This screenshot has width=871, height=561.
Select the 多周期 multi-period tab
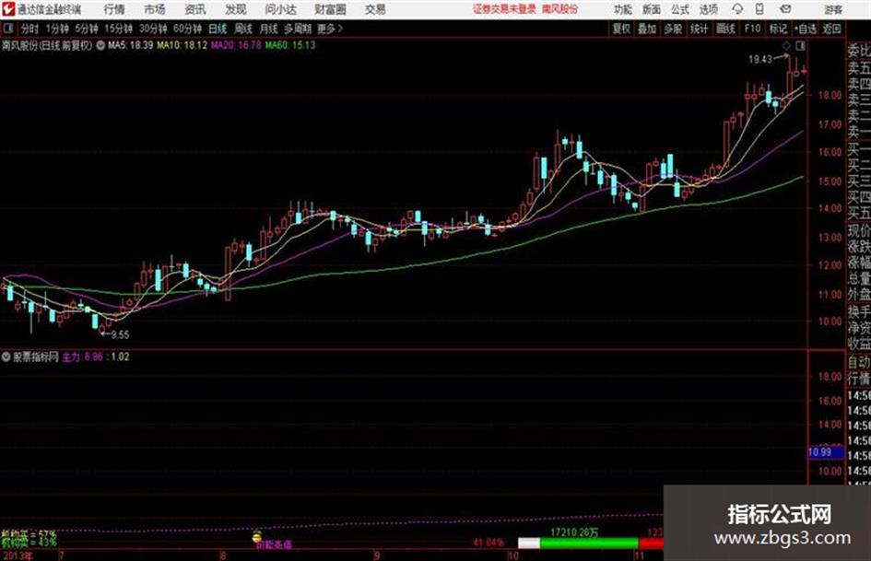(x=298, y=29)
